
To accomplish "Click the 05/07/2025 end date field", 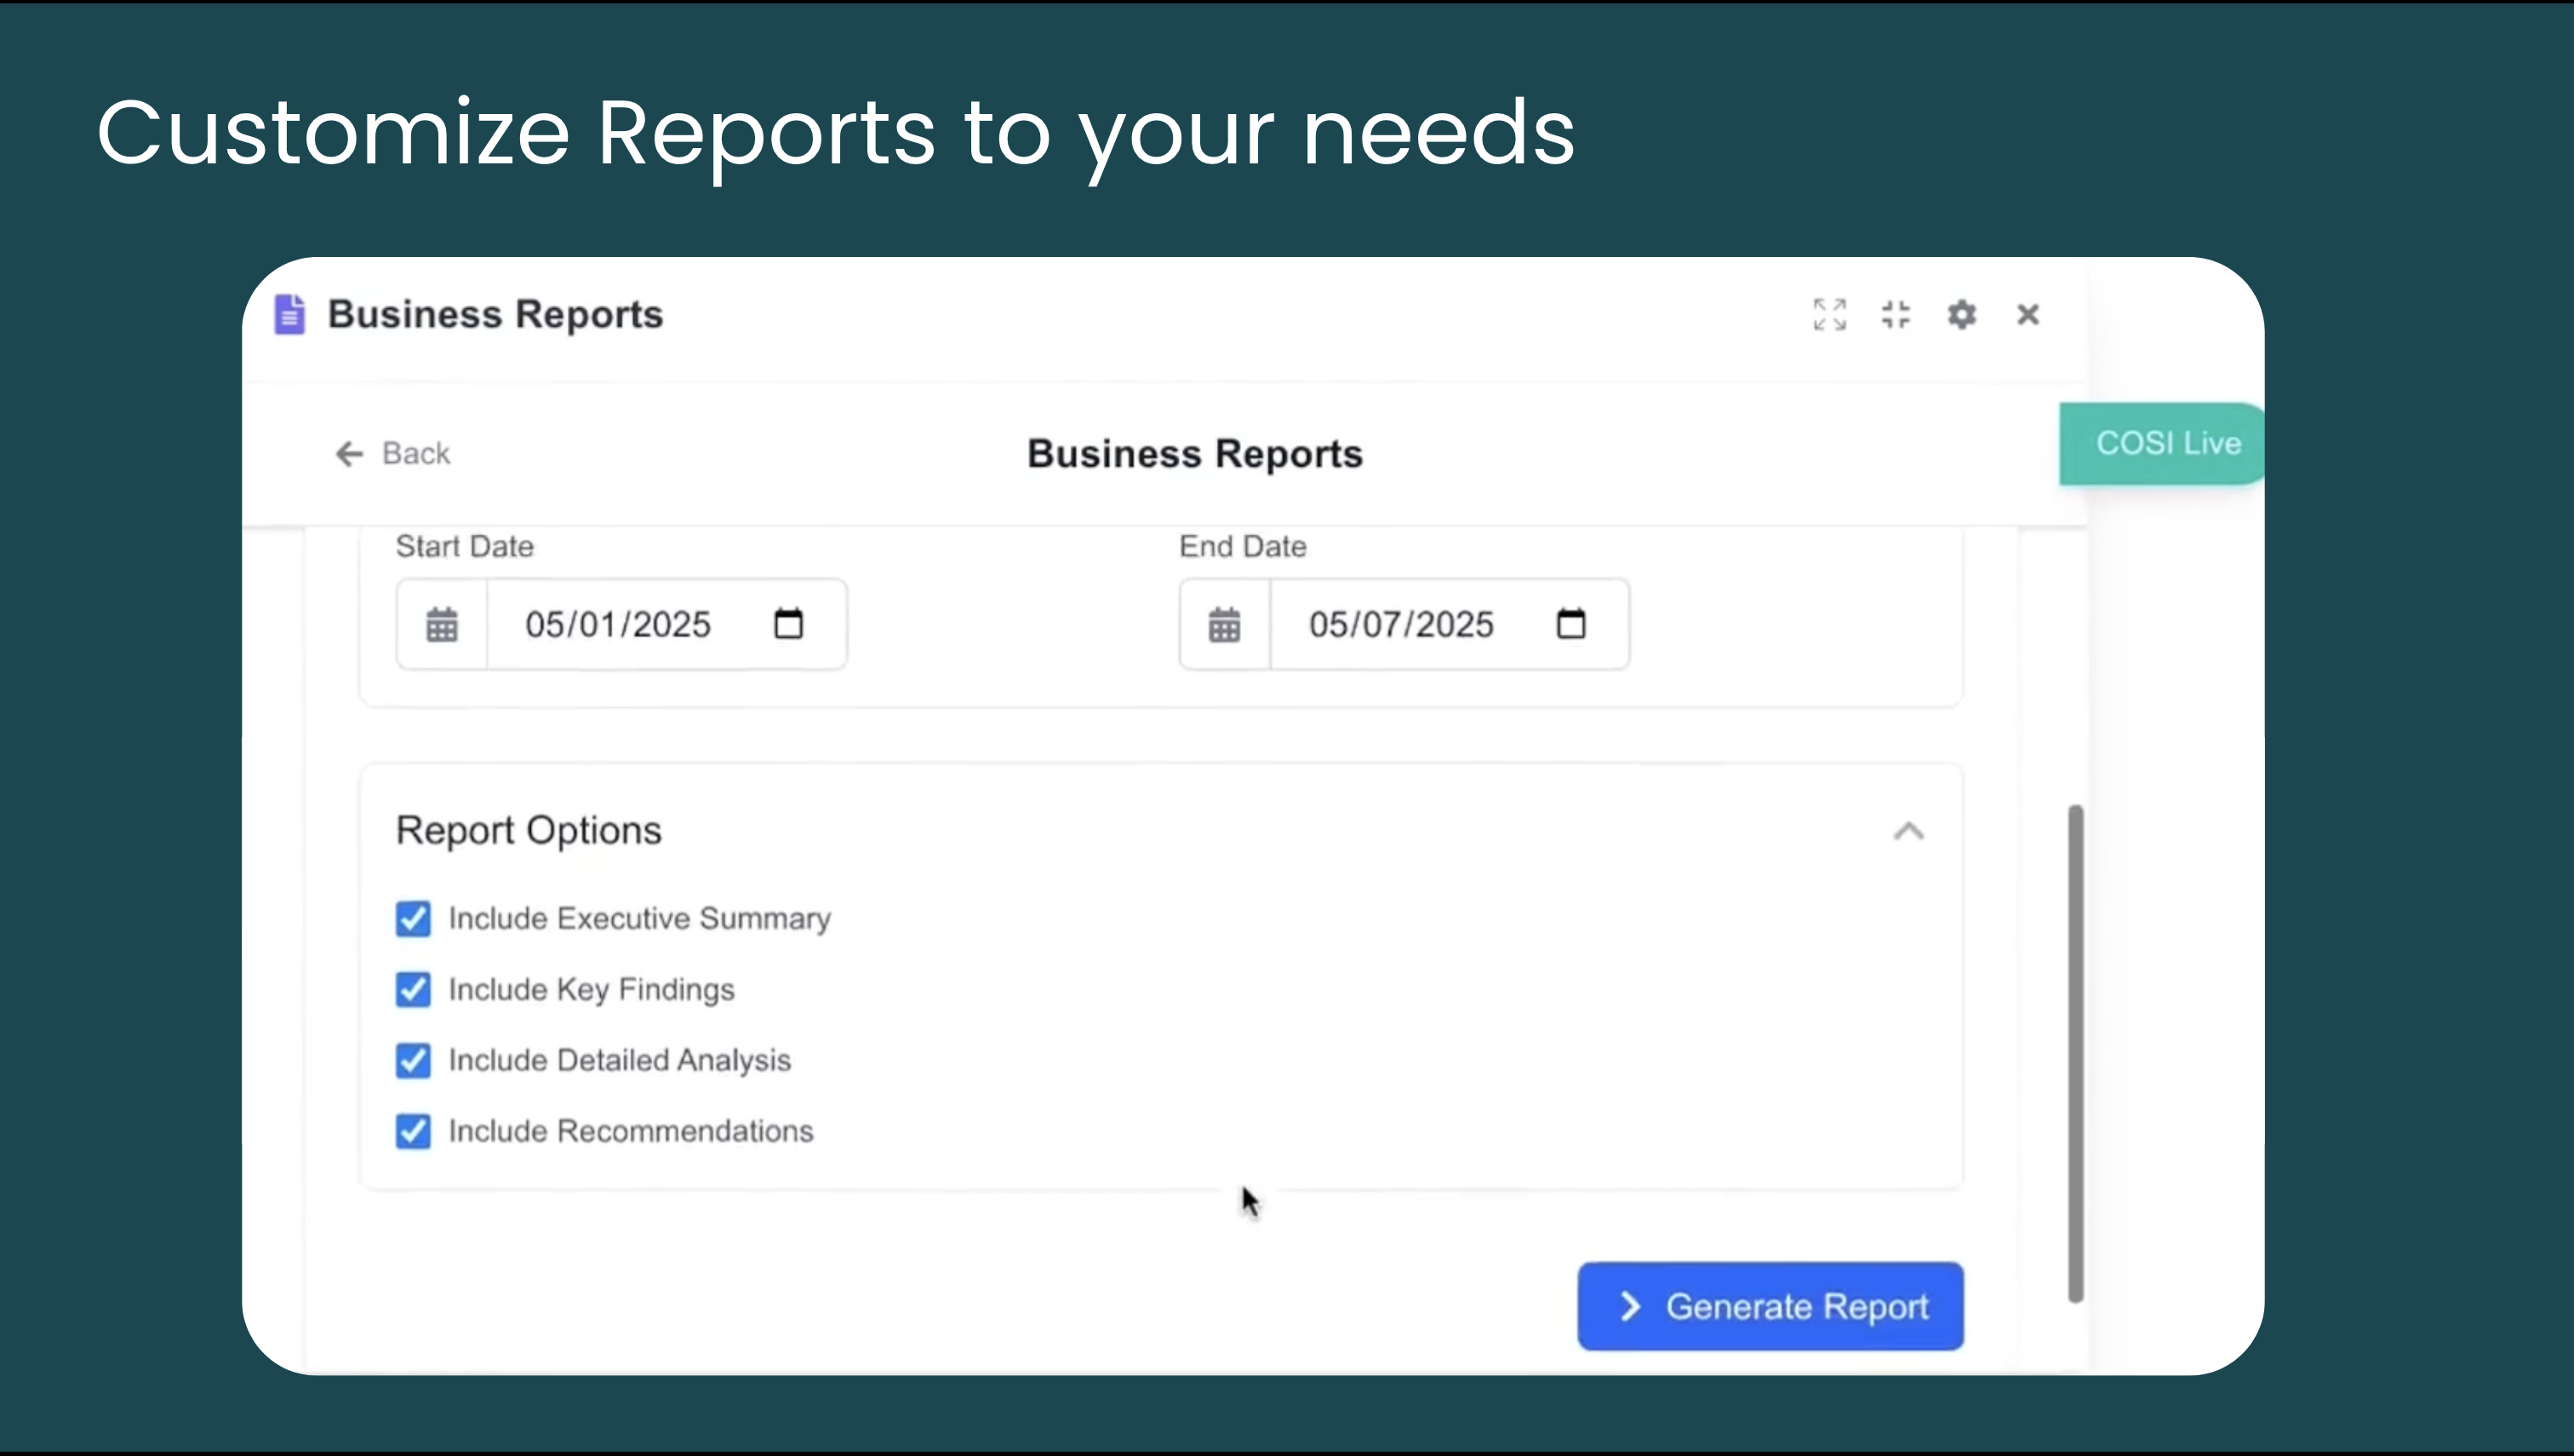I will pyautogui.click(x=1401, y=625).
